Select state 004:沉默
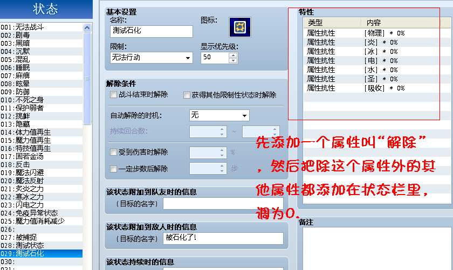The width and height of the screenshot is (453, 270). [42, 51]
